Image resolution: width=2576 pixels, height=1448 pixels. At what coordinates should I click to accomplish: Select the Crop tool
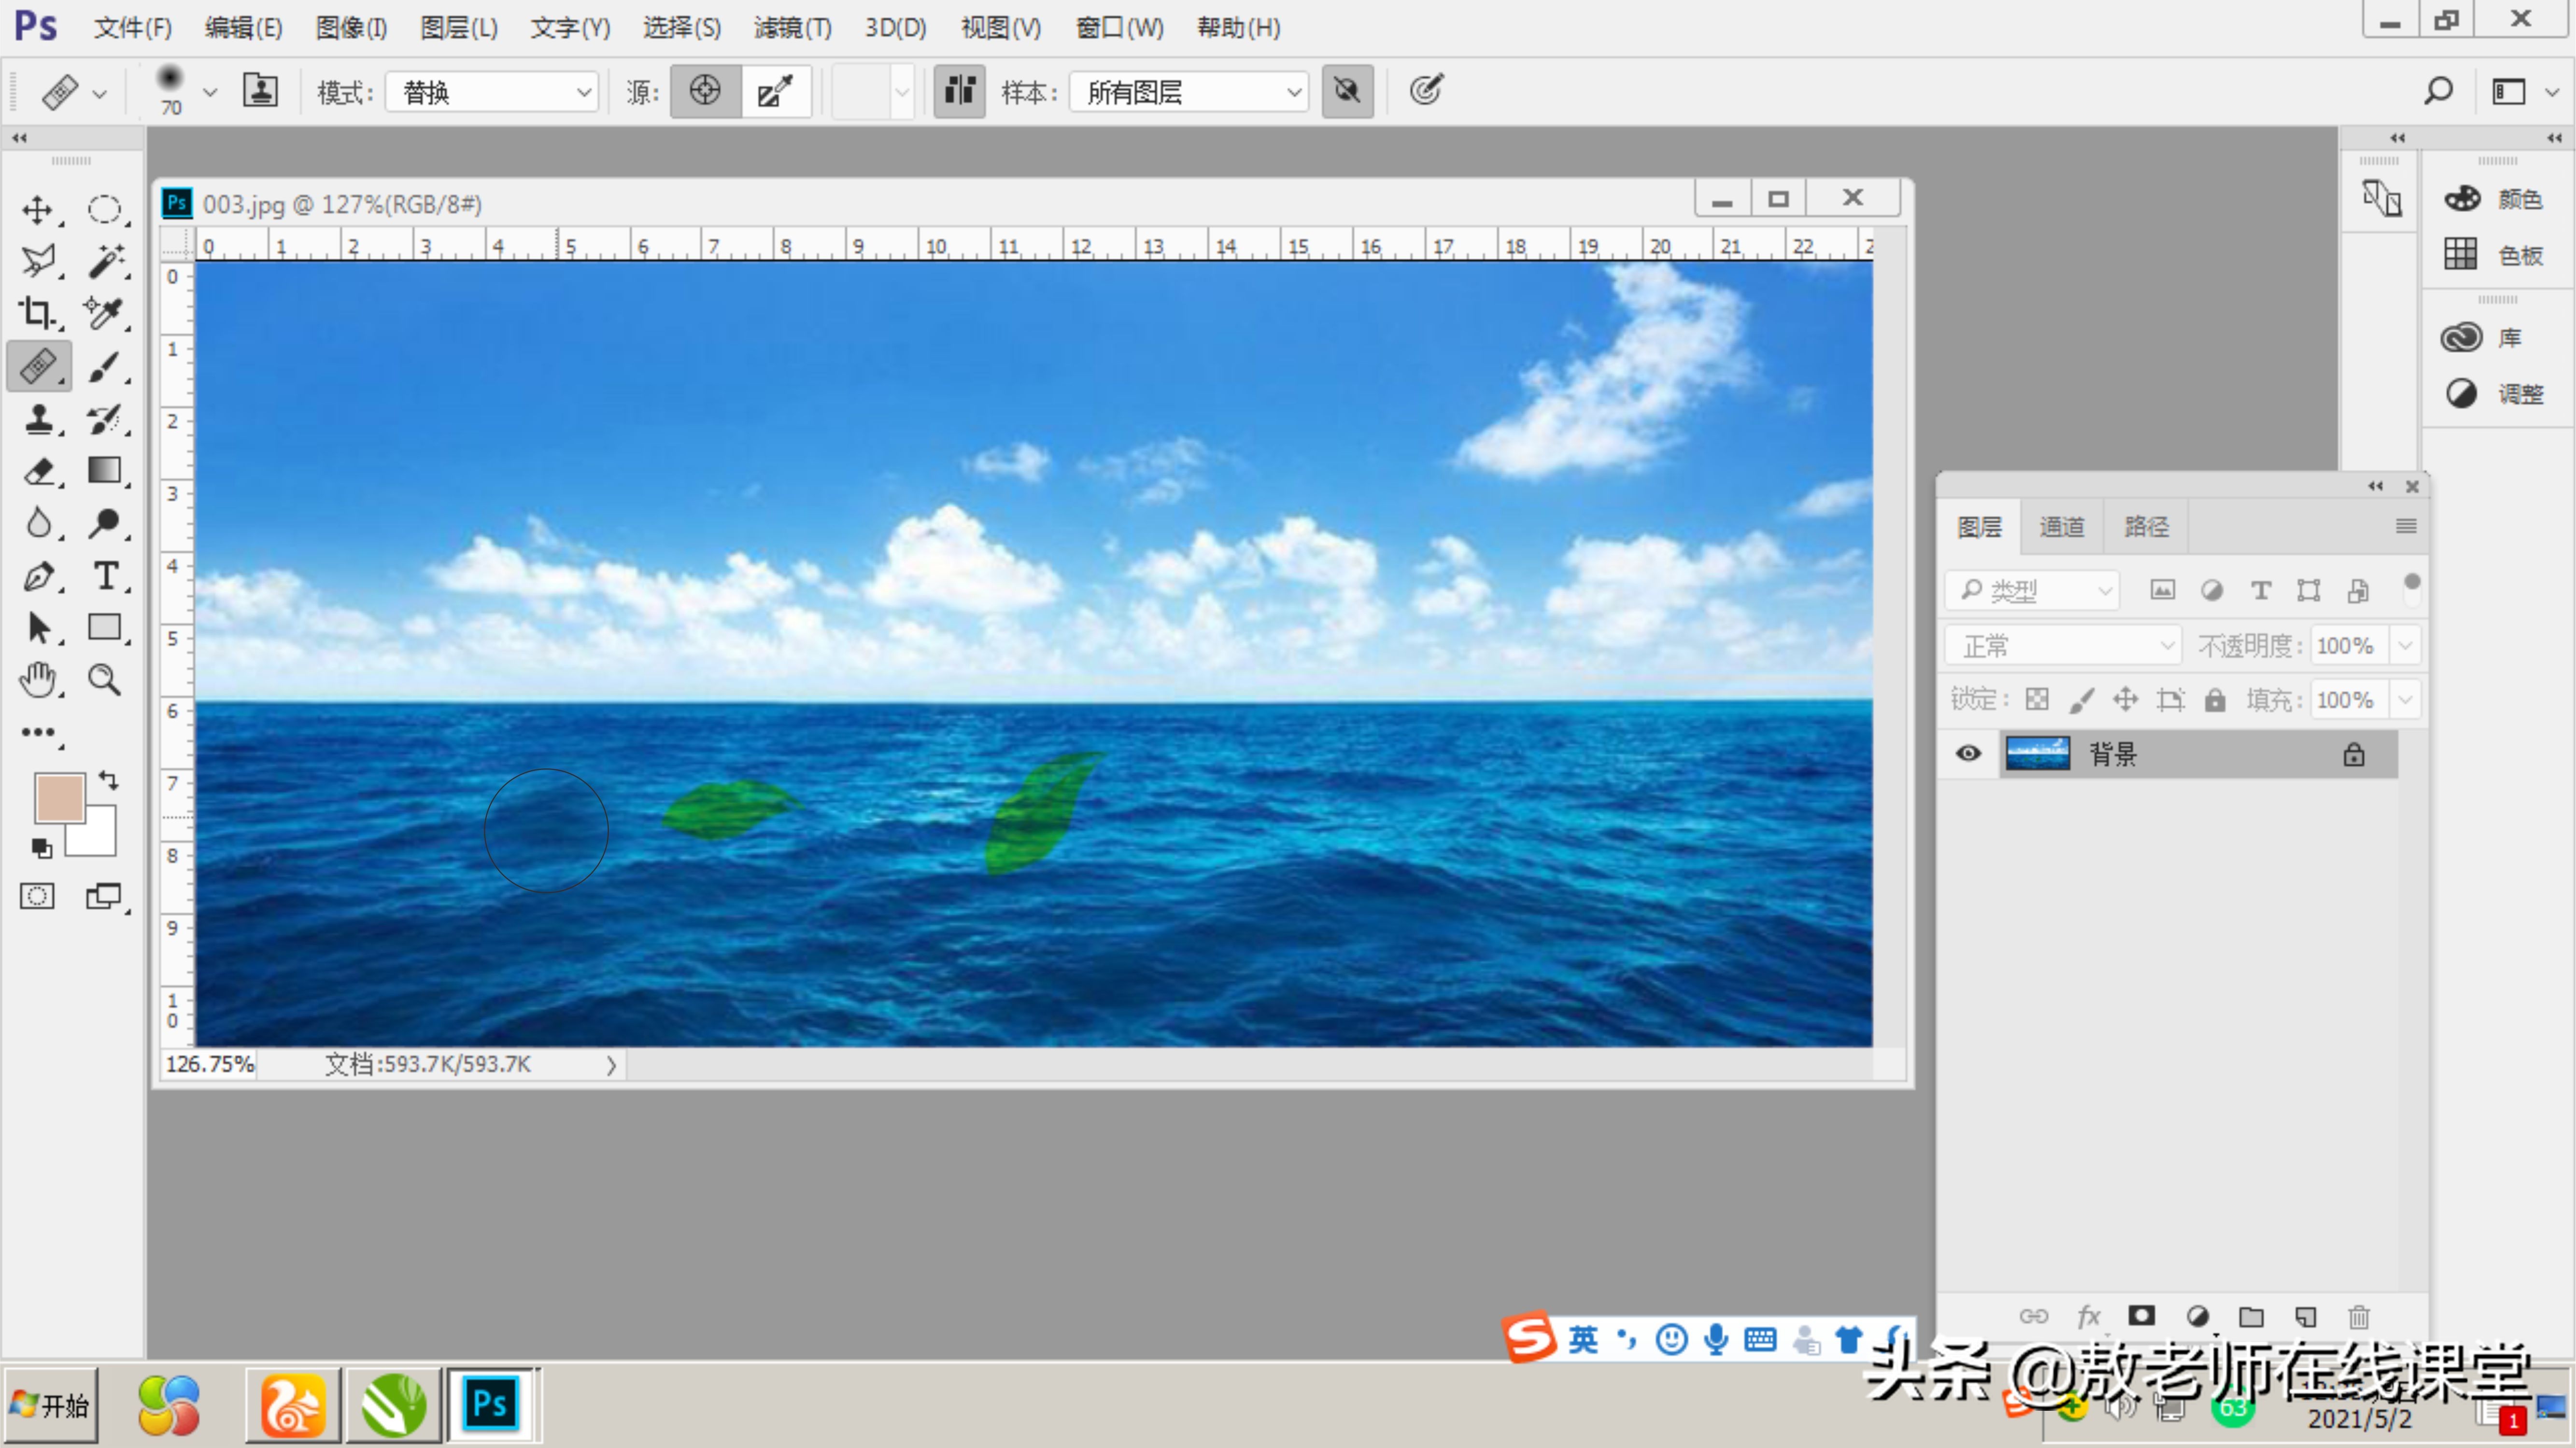tap(38, 314)
